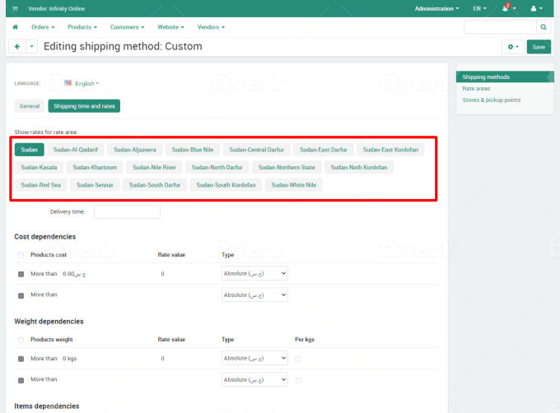Toggle checkbox for More than 0.00 row
This screenshot has width=560, height=413.
tap(21, 274)
